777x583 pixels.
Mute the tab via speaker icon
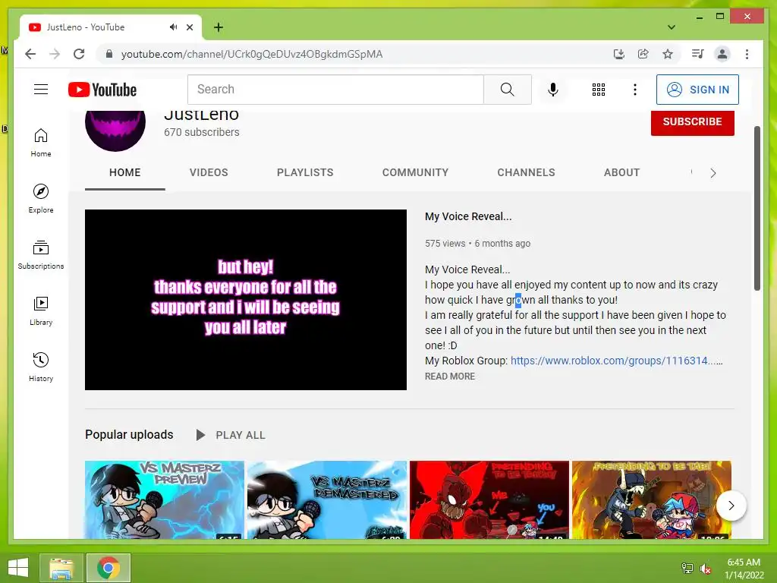pyautogui.click(x=173, y=27)
